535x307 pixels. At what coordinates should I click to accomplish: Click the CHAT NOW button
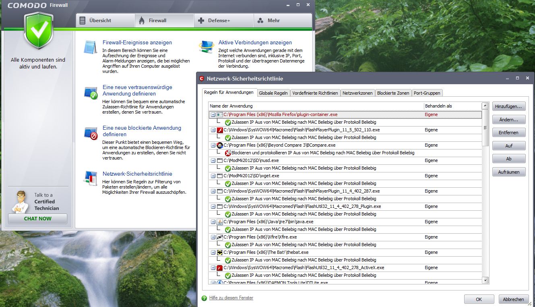(x=38, y=218)
